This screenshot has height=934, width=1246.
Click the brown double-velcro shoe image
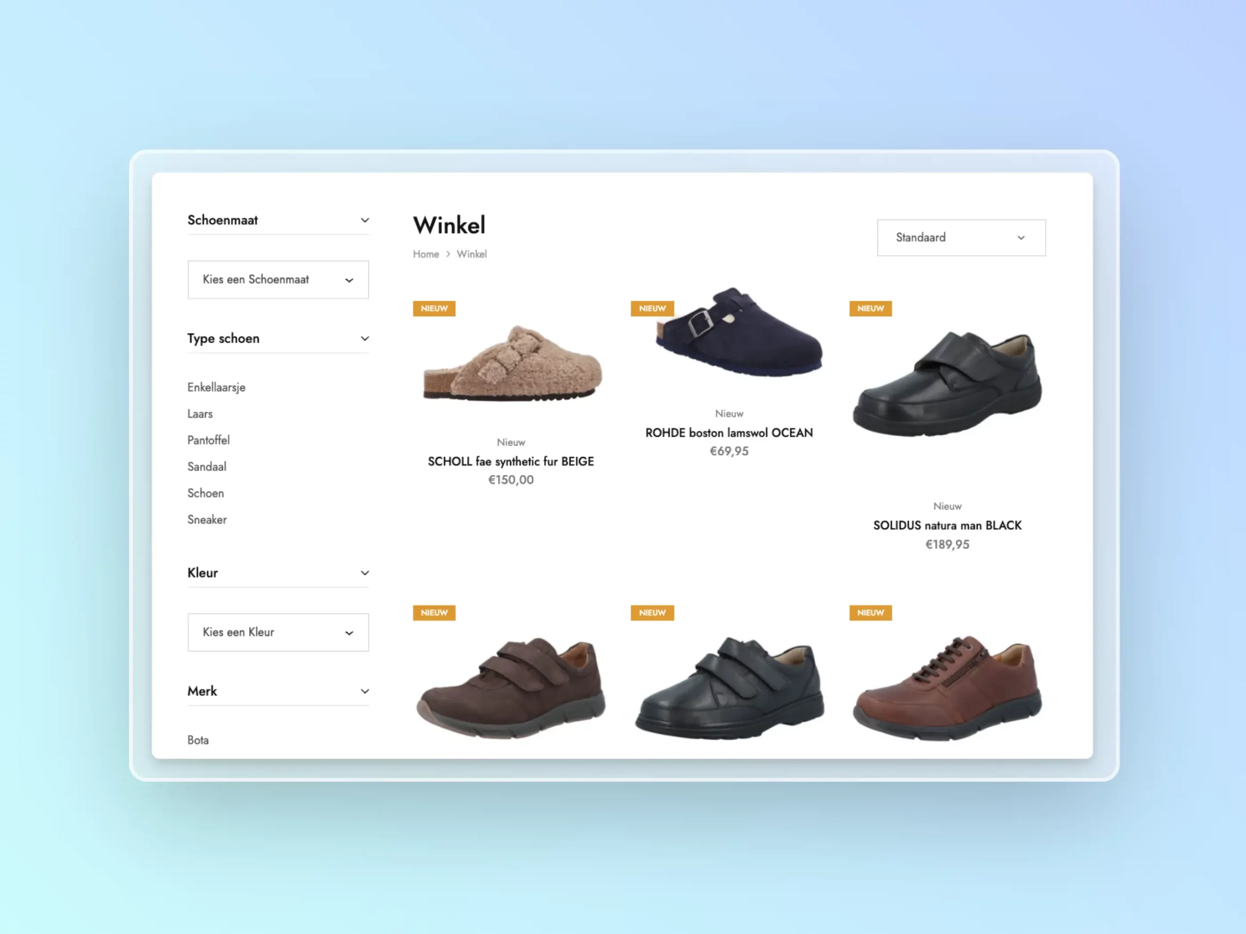(511, 687)
